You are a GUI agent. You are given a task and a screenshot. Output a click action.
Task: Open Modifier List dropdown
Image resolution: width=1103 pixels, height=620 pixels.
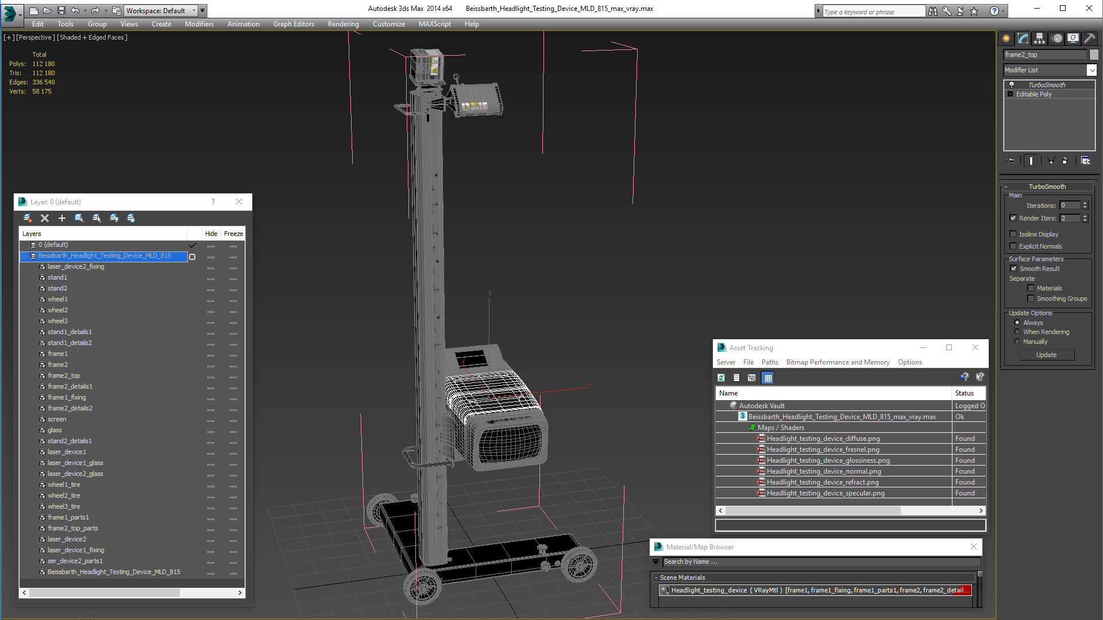[1092, 70]
